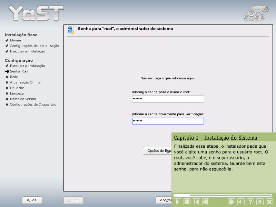276x207 pixels.
Task: Open the tutorial help question mark icon
Action: pos(250,202)
